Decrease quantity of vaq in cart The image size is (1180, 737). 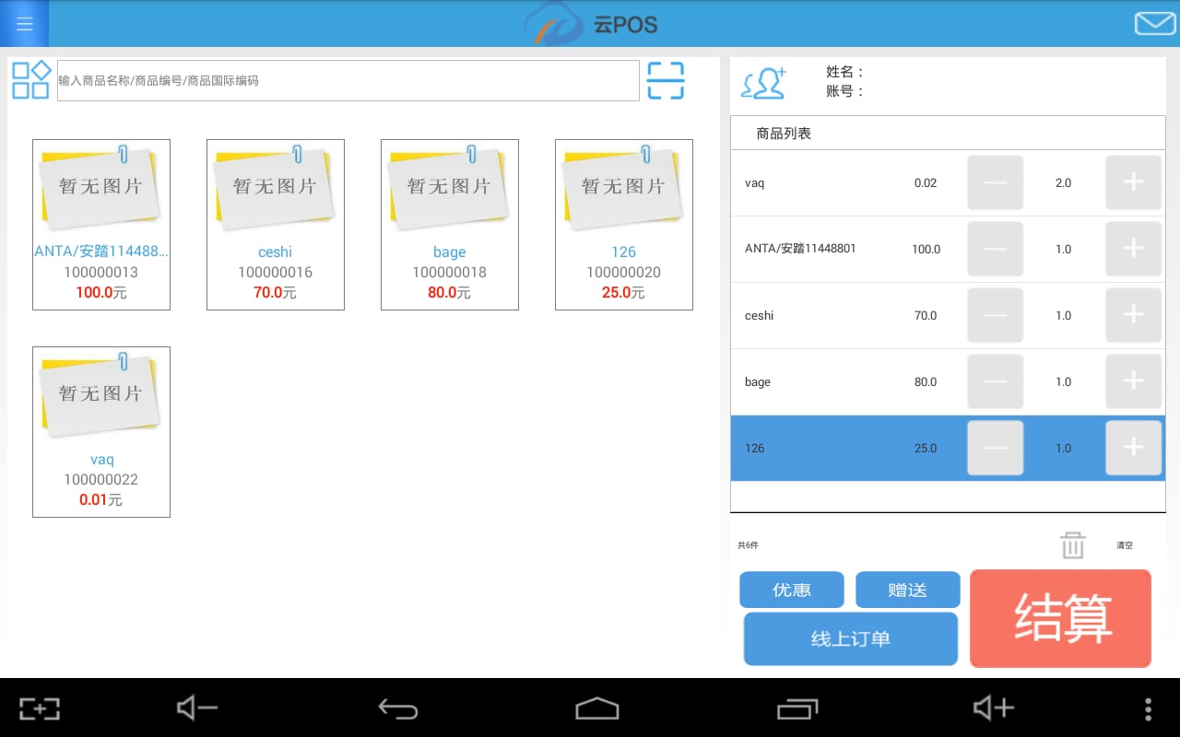(995, 182)
